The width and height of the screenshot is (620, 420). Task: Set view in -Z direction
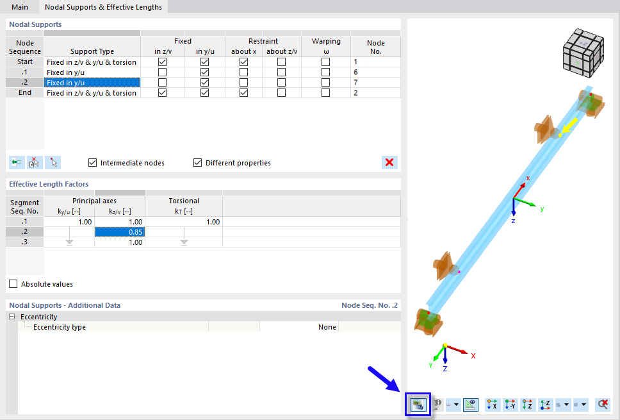pos(545,404)
